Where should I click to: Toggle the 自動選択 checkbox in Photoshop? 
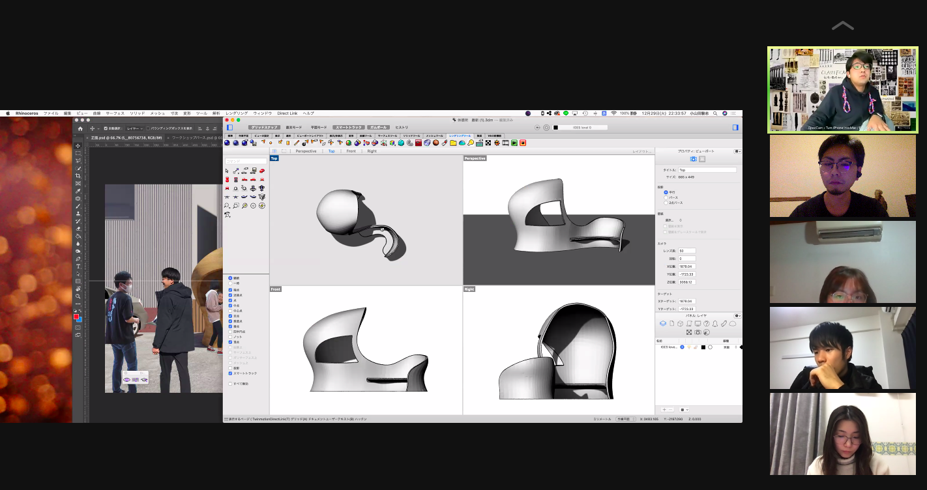(x=106, y=128)
